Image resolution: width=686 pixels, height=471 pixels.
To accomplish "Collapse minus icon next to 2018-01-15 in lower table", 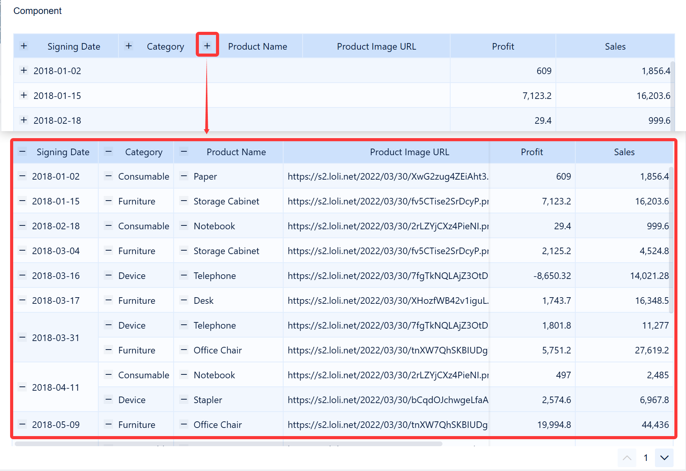I will tap(23, 201).
